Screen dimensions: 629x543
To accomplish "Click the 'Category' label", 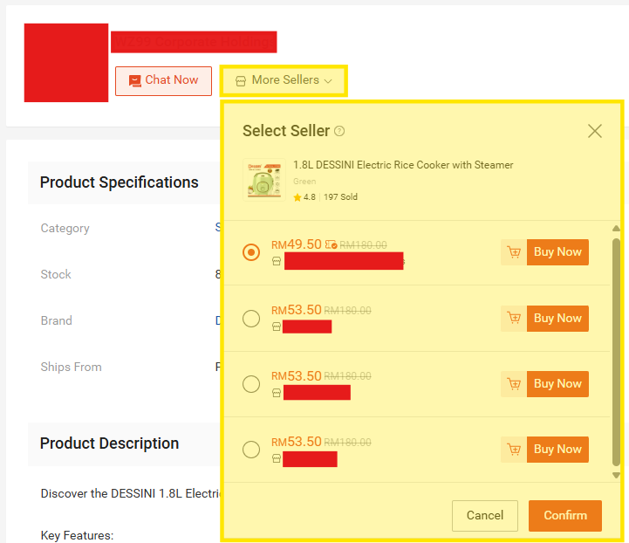I will (x=65, y=229).
